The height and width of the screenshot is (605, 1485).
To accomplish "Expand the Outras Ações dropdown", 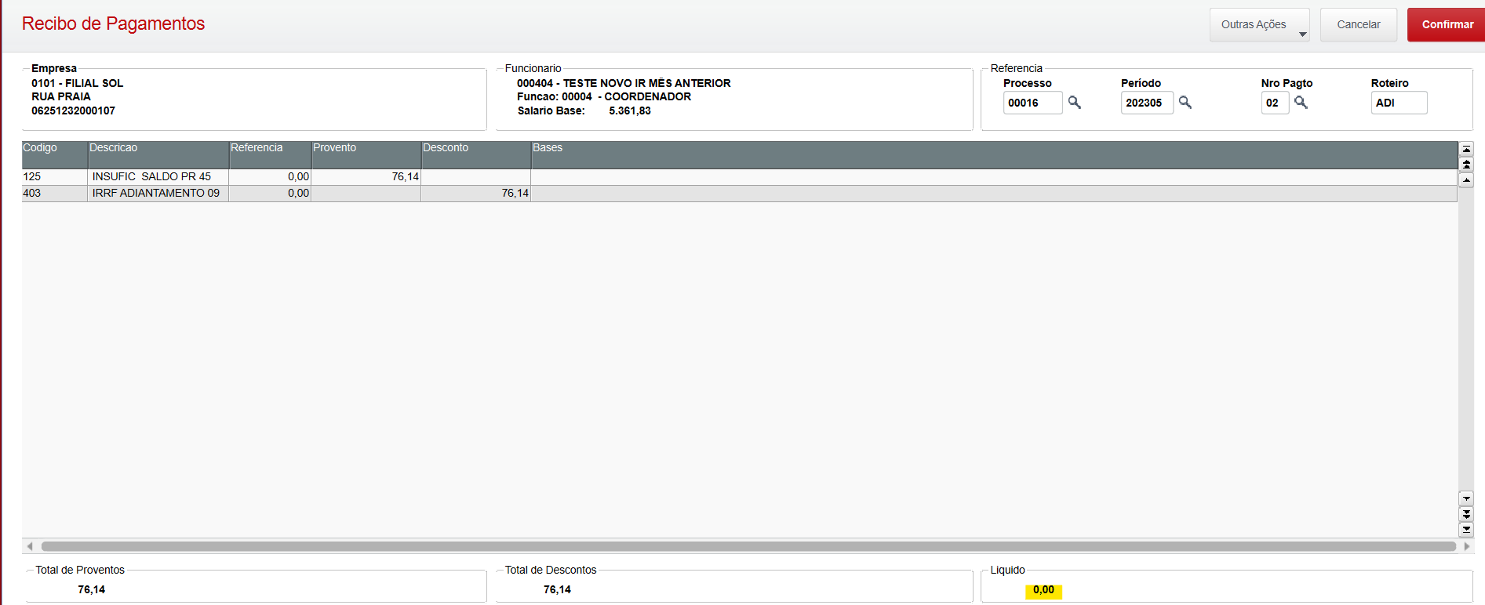I will pyautogui.click(x=1260, y=25).
